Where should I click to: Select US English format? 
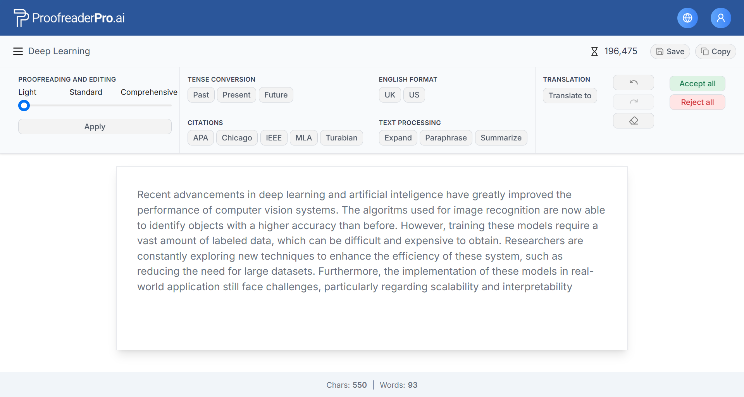(x=414, y=95)
